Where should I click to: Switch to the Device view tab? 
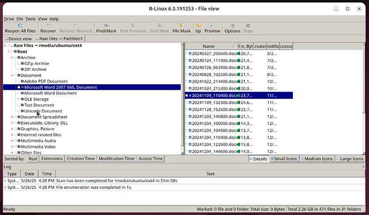click(x=18, y=38)
